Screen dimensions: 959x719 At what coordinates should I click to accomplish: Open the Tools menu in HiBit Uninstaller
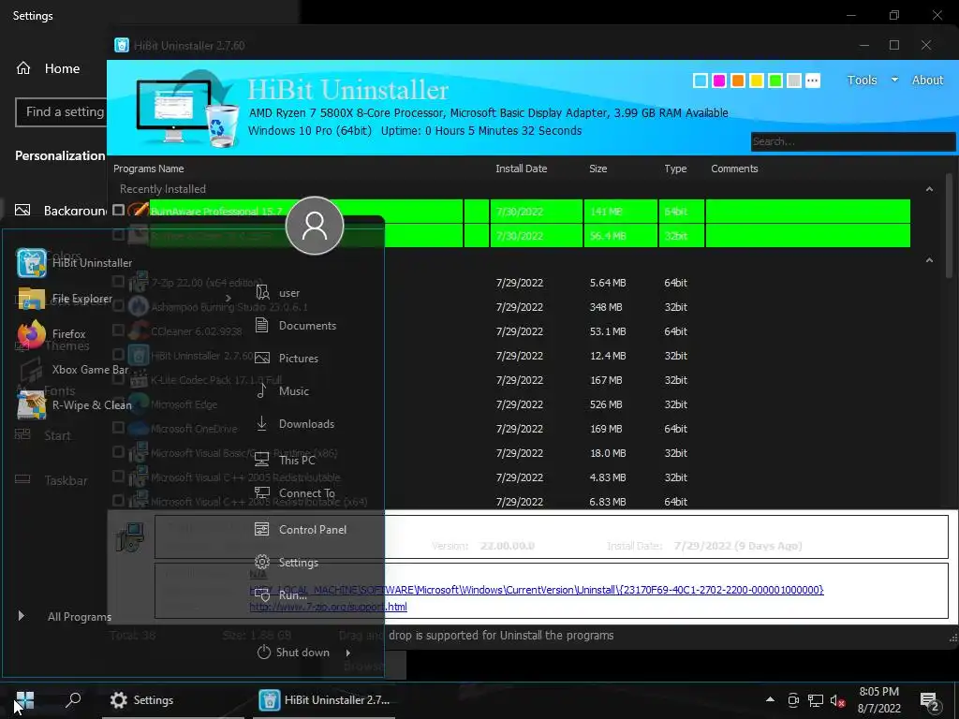(x=862, y=81)
